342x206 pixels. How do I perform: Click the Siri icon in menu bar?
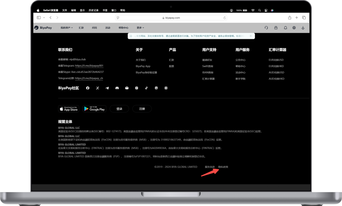click(x=272, y=10)
